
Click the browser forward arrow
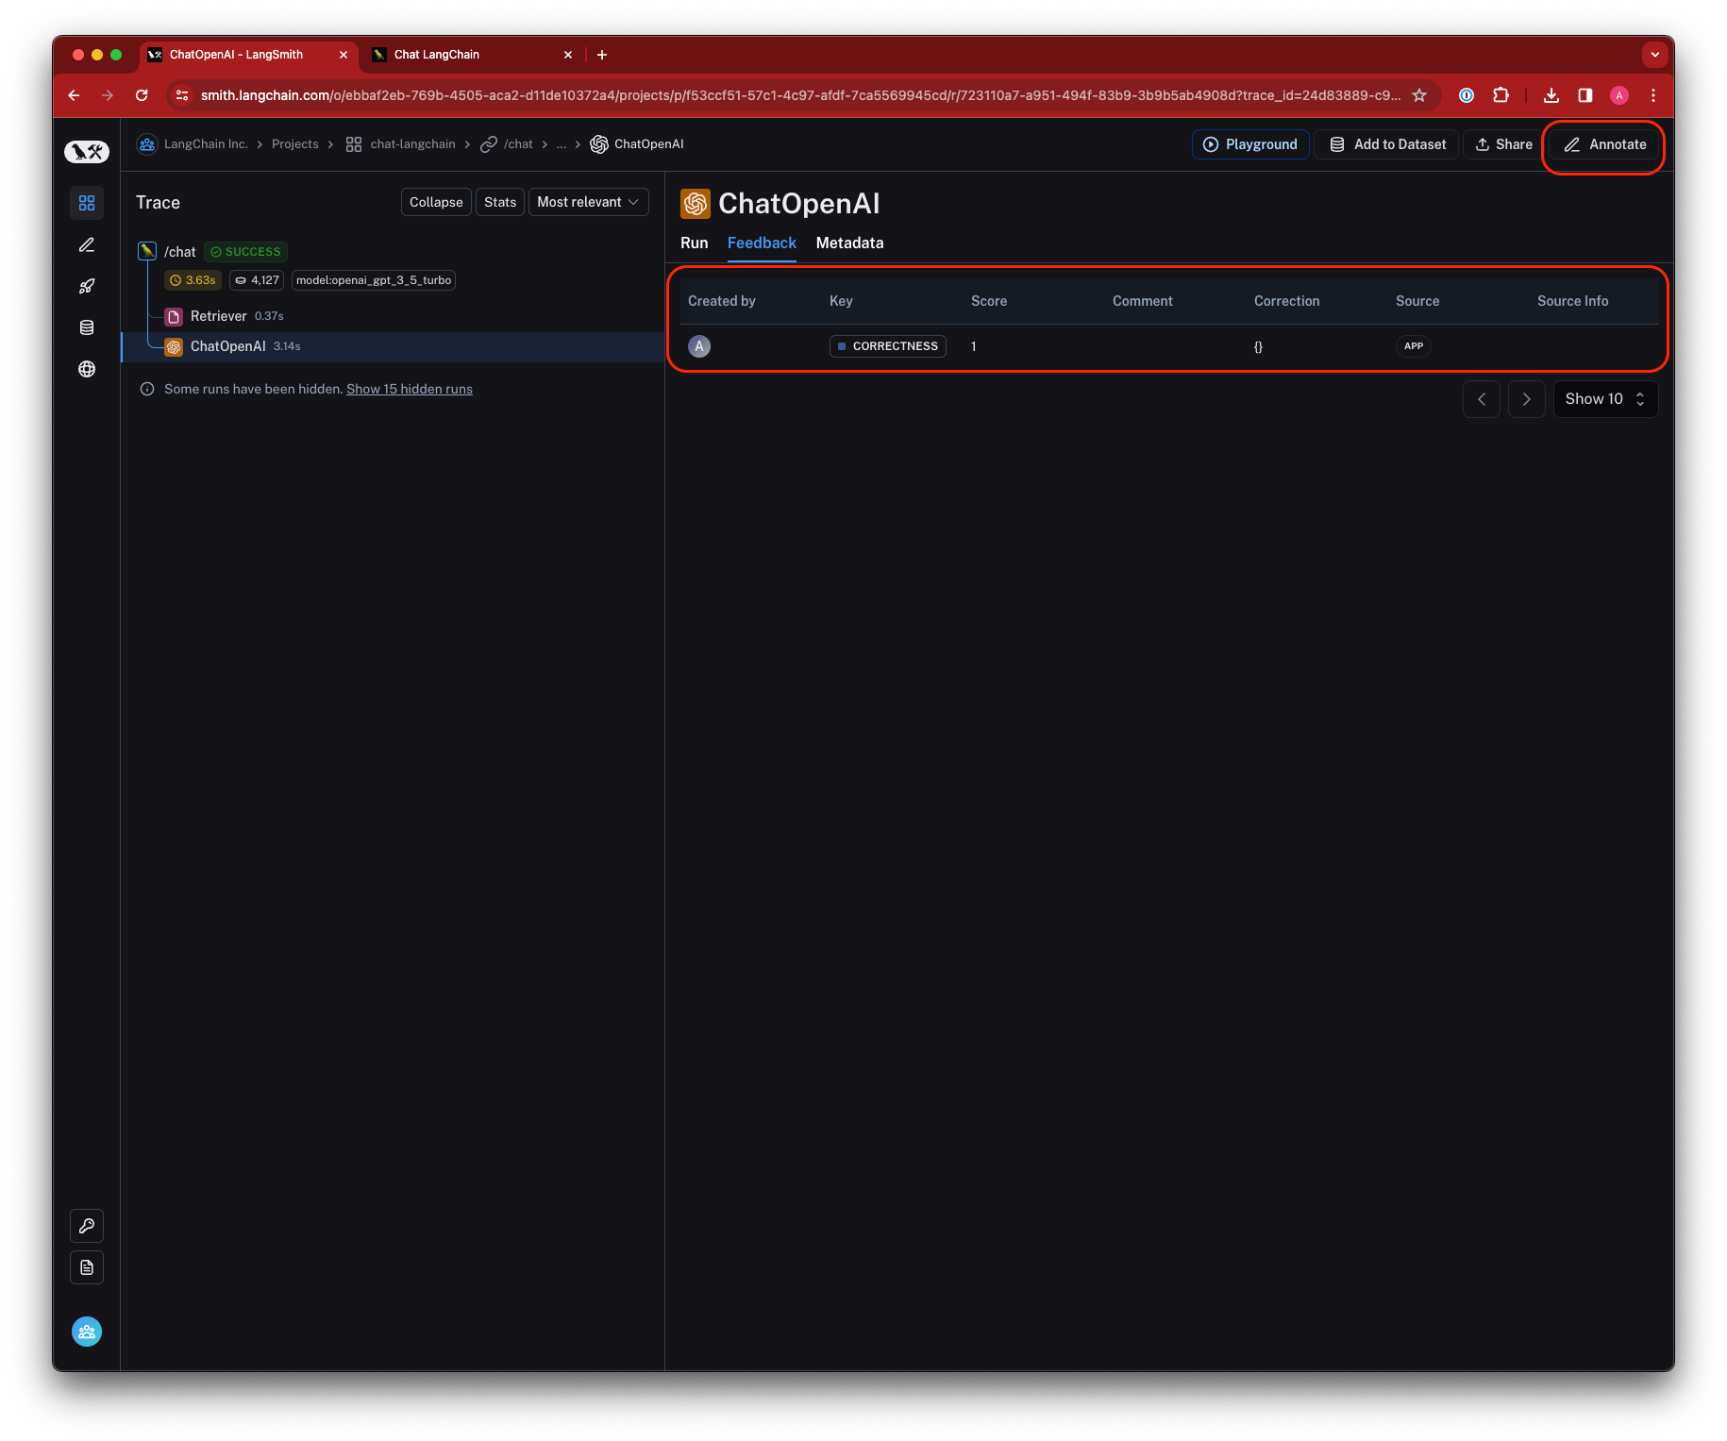tap(108, 95)
